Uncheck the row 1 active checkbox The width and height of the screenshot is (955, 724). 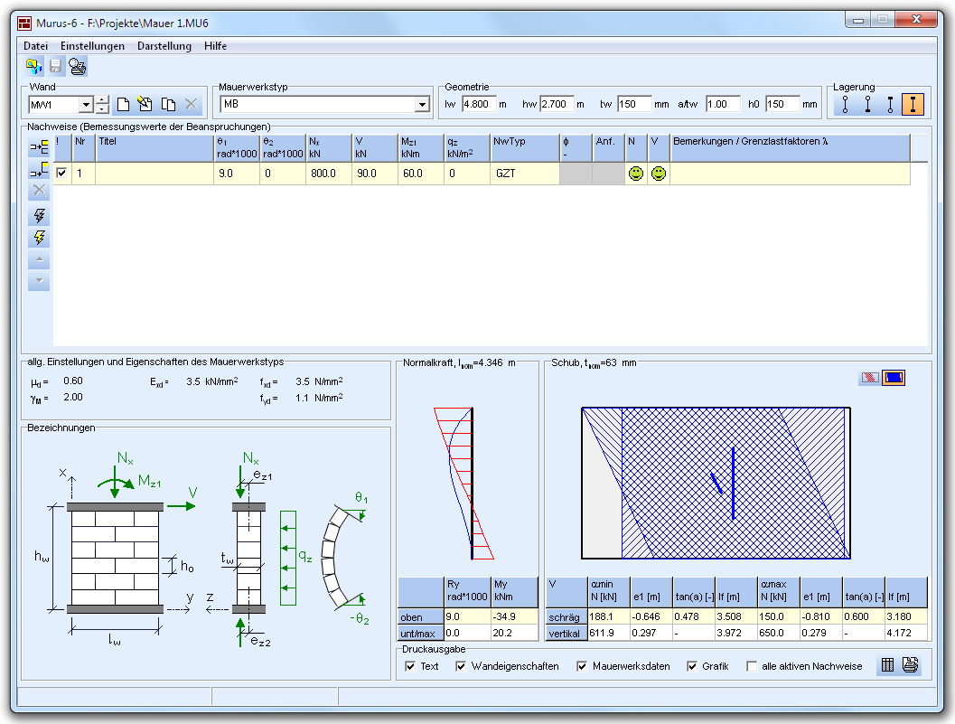point(61,173)
